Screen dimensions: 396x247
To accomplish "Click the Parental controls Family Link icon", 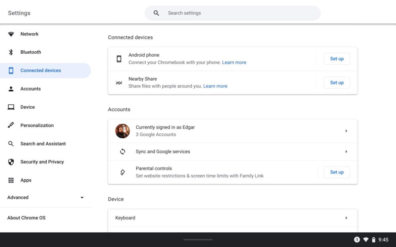I will 122,172.
